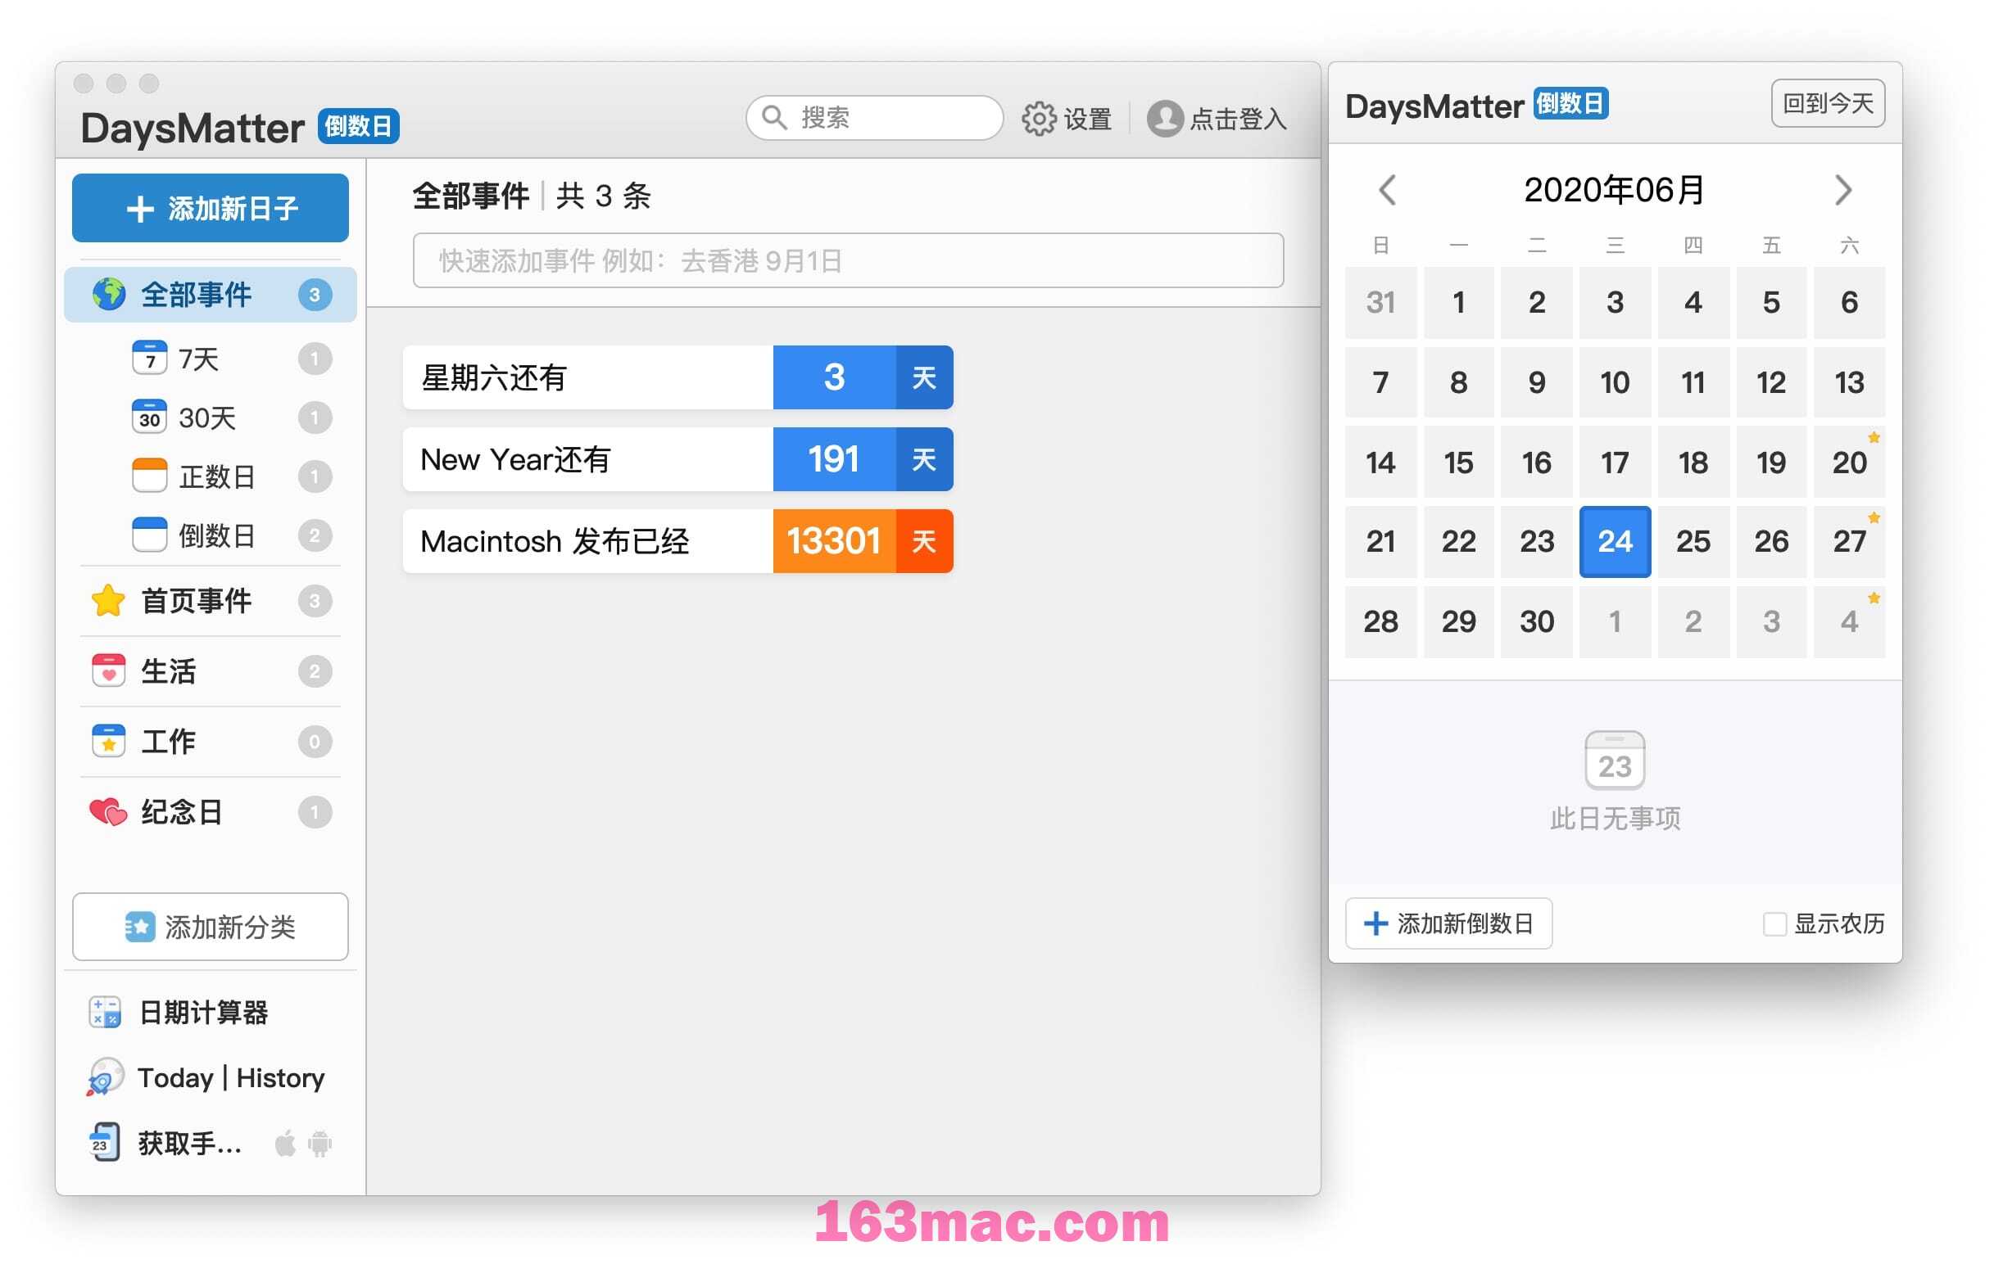
Task: Show 正数日 events
Action: (x=211, y=476)
